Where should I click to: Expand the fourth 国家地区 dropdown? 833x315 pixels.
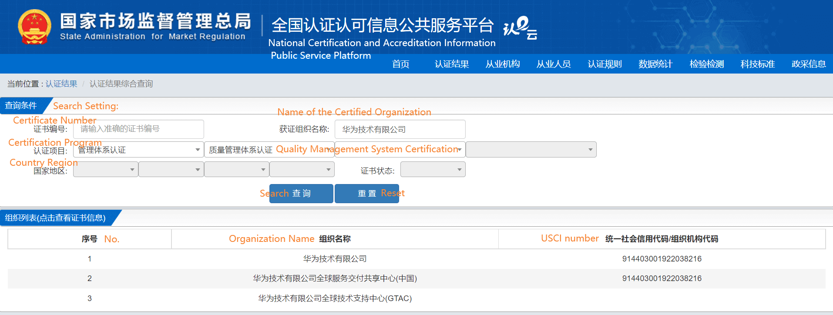click(x=302, y=169)
